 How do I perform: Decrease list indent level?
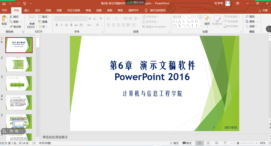click(126, 18)
